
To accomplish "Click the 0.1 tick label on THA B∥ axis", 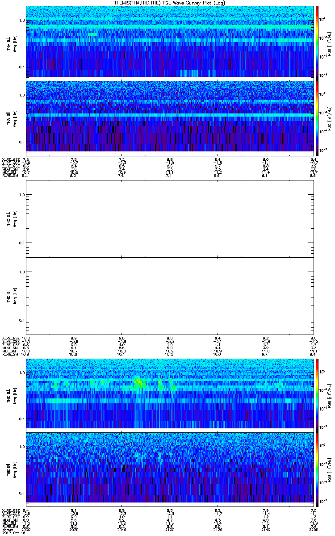I will [21, 142].
